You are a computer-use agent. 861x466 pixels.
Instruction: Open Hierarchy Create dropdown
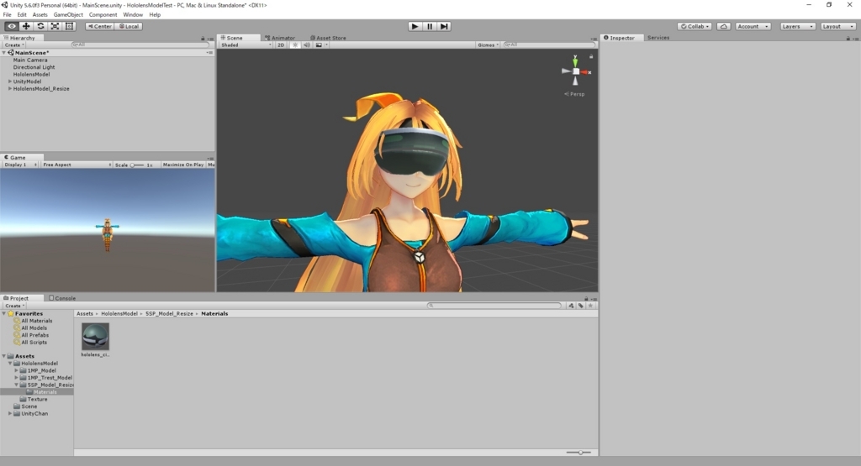(x=14, y=45)
